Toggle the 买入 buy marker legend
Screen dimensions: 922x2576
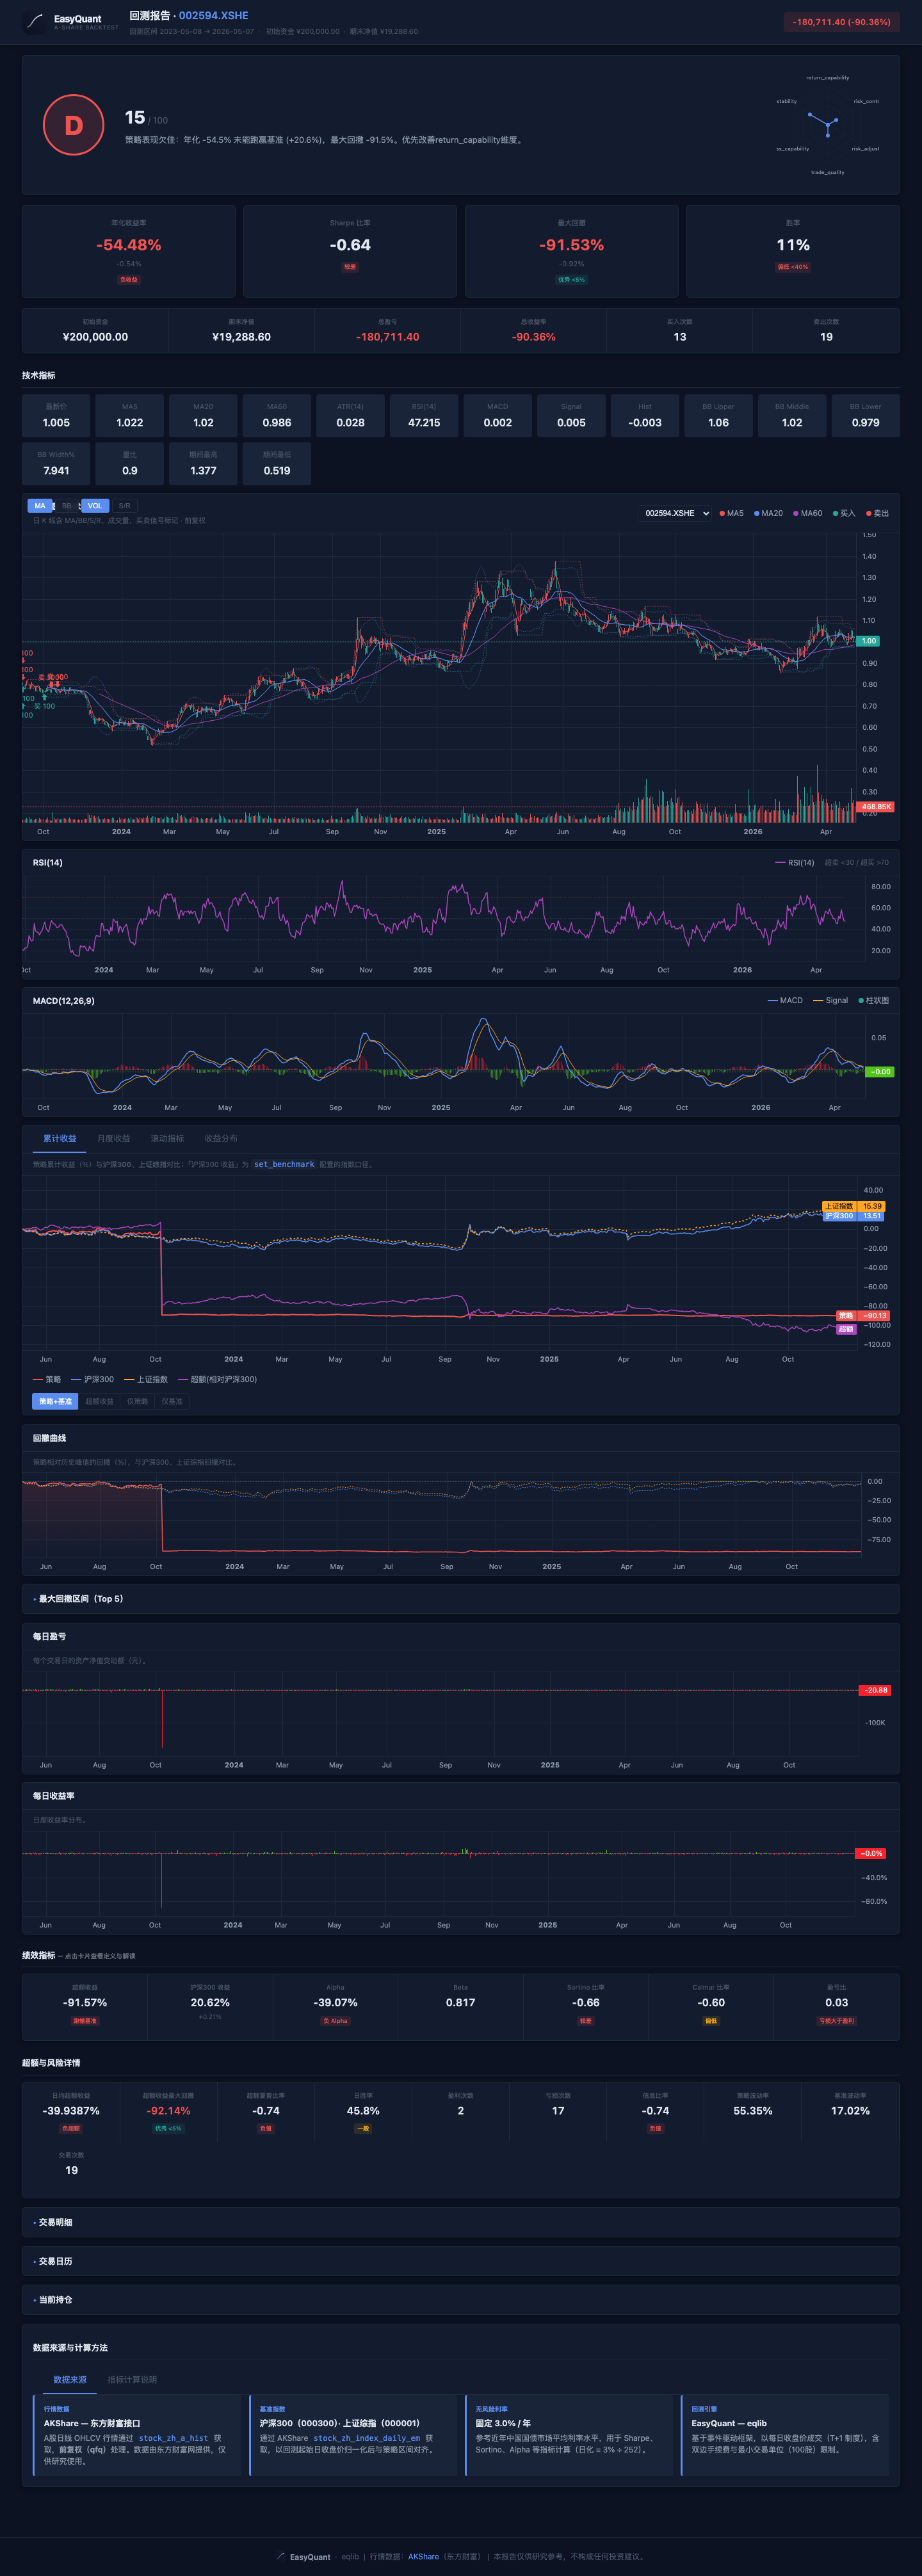(843, 513)
